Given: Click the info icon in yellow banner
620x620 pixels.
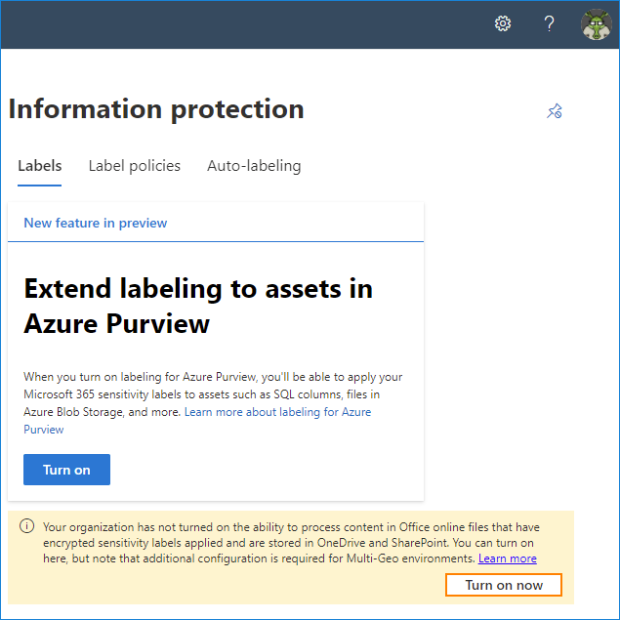Looking at the screenshot, I should click(27, 526).
